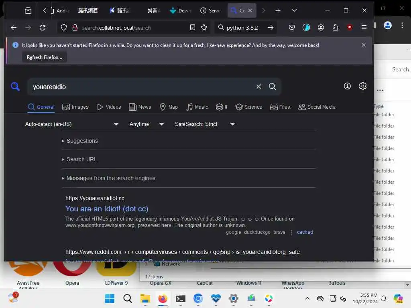Save page to Pocket

pyautogui.click(x=292, y=28)
